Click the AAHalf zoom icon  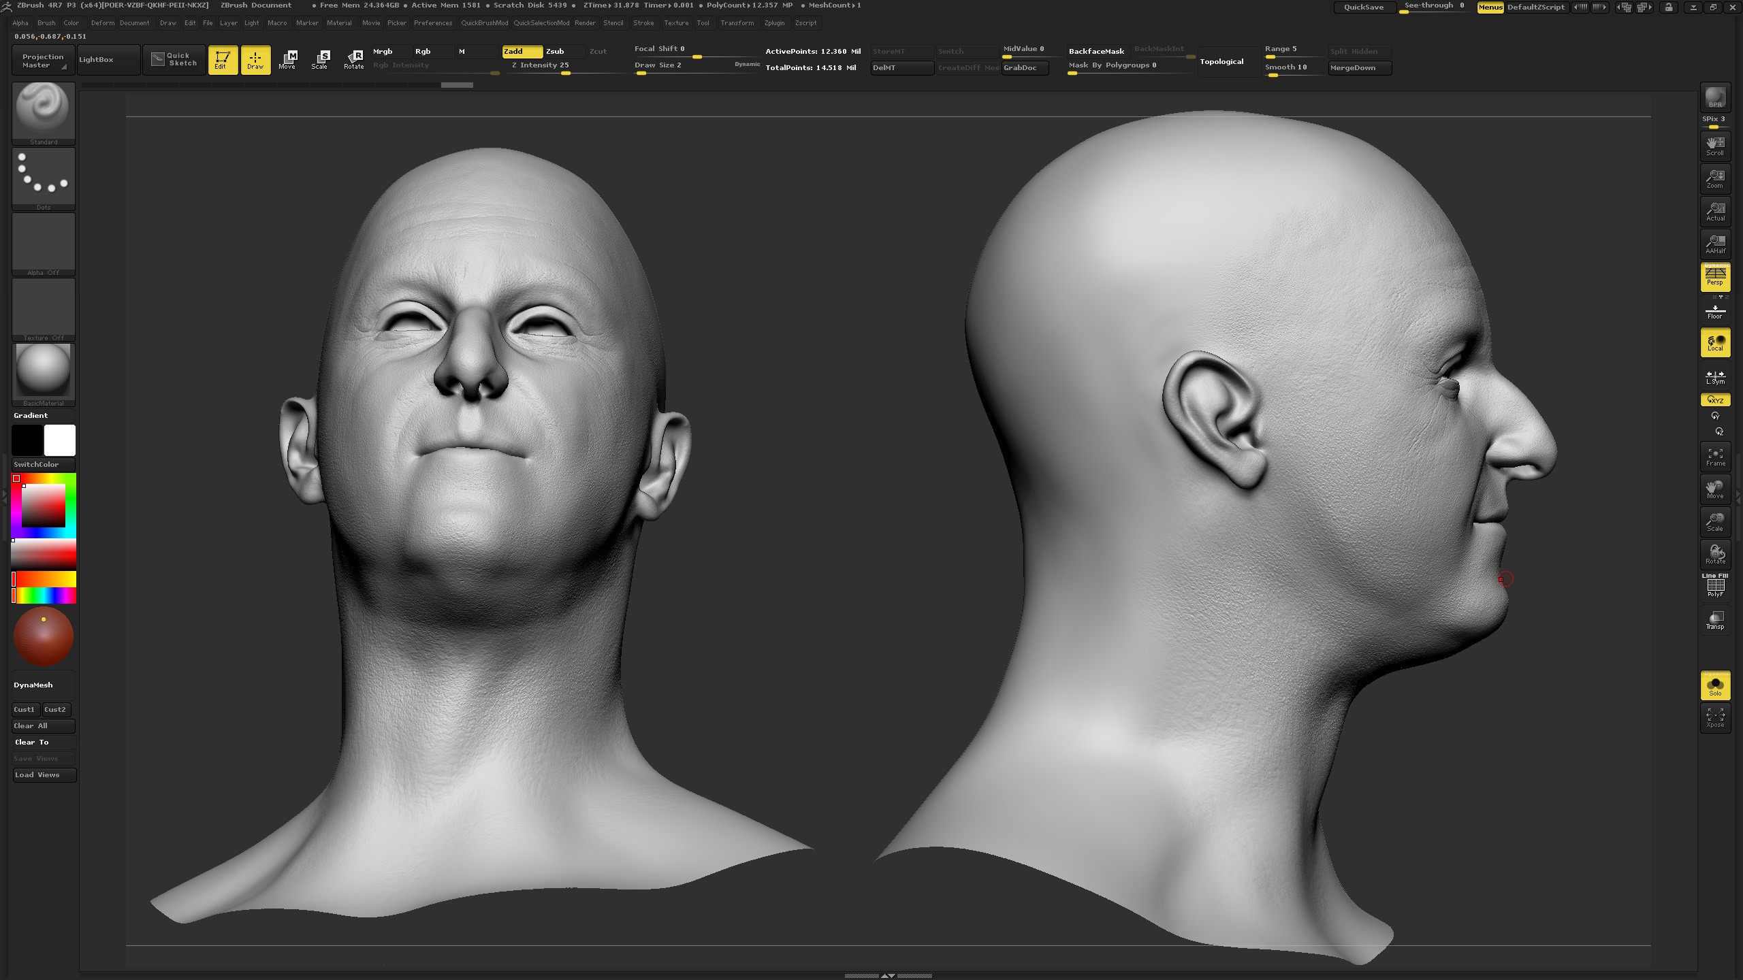click(x=1715, y=244)
